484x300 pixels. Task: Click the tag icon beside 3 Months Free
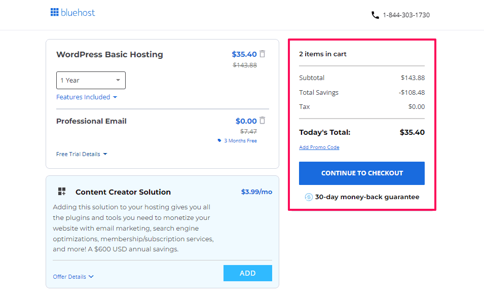tap(219, 141)
